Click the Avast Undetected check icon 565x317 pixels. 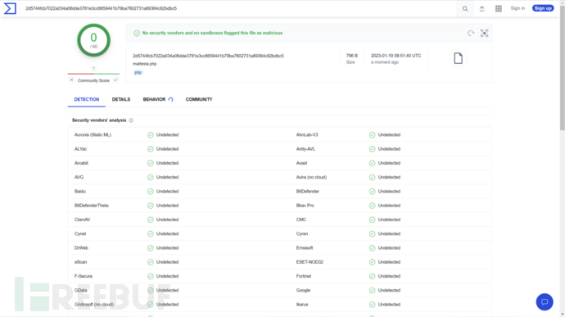click(x=372, y=163)
